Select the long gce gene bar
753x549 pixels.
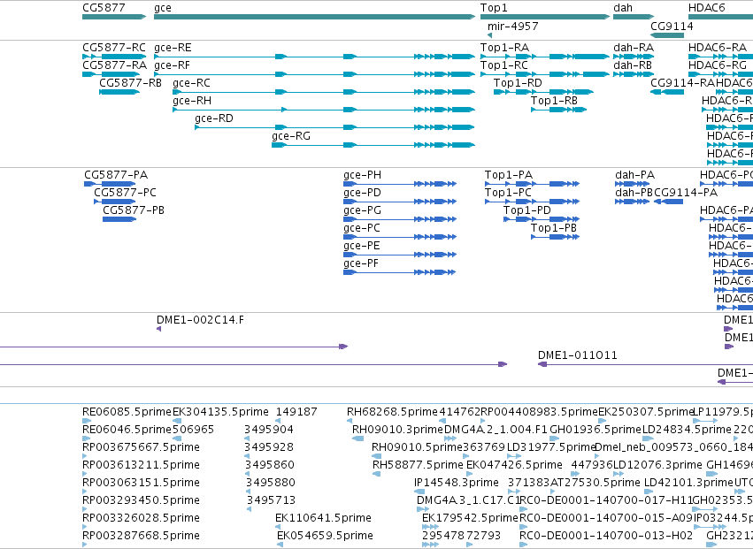coord(314,17)
